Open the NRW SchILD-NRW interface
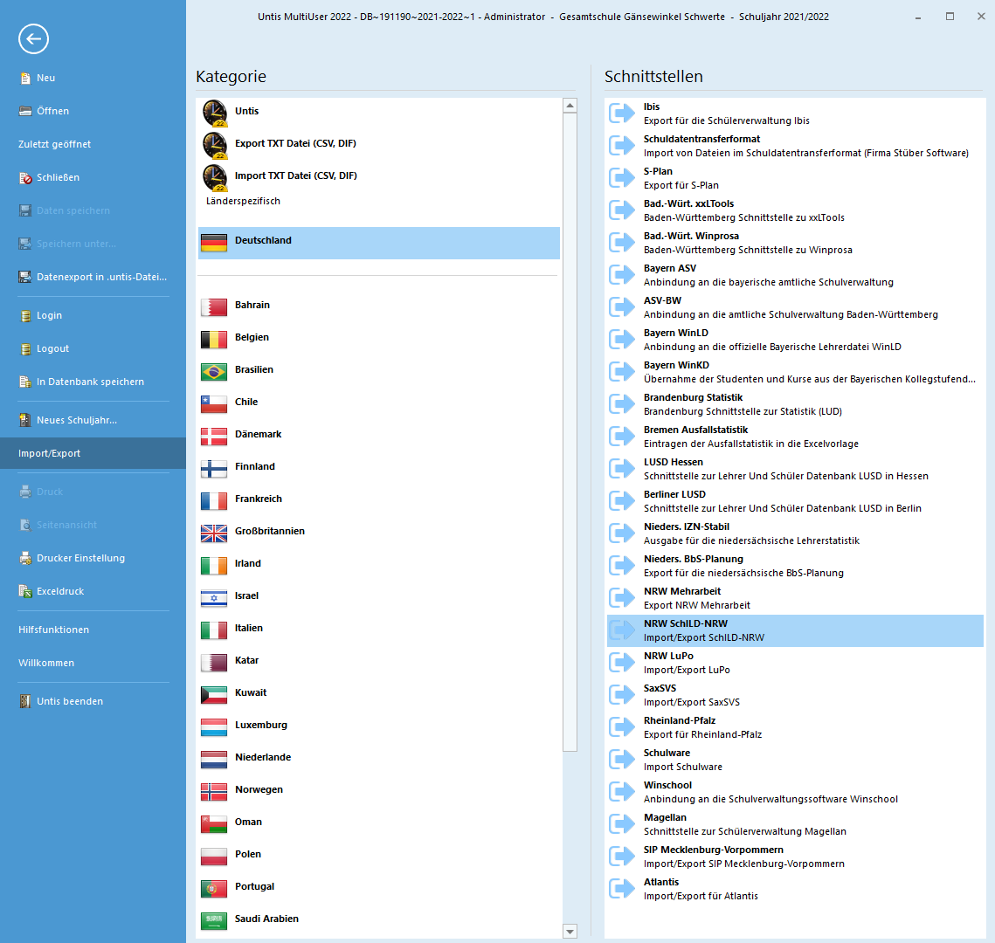The height and width of the screenshot is (943, 995). pos(795,631)
